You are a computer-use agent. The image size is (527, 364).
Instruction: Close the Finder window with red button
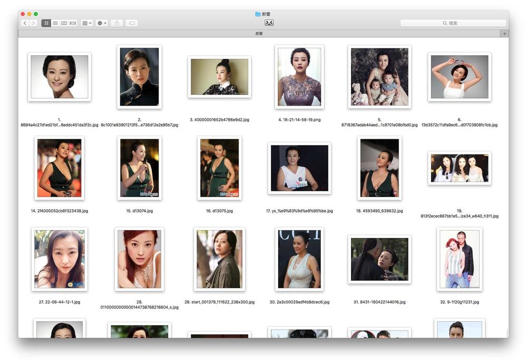(x=23, y=14)
